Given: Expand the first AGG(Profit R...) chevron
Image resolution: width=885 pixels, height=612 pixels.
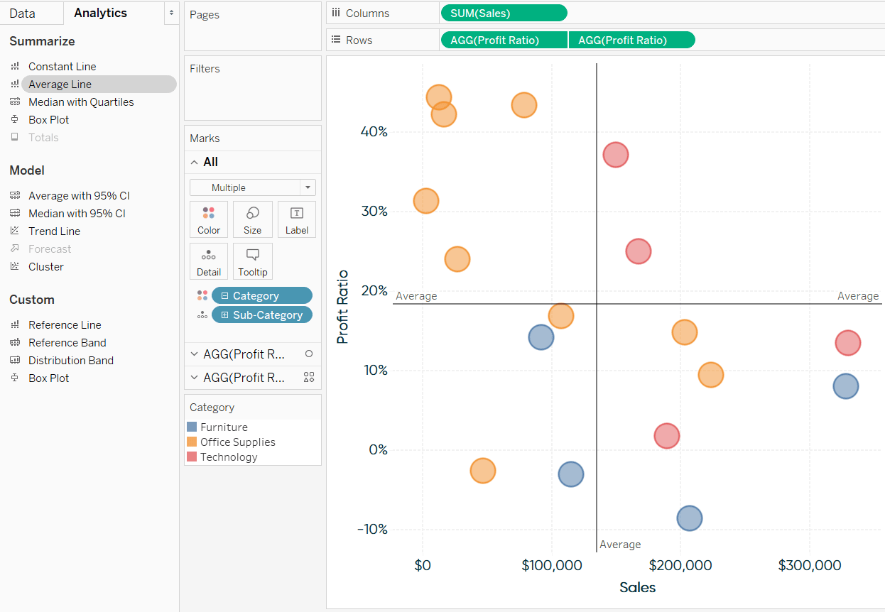Looking at the screenshot, I should pos(194,354).
